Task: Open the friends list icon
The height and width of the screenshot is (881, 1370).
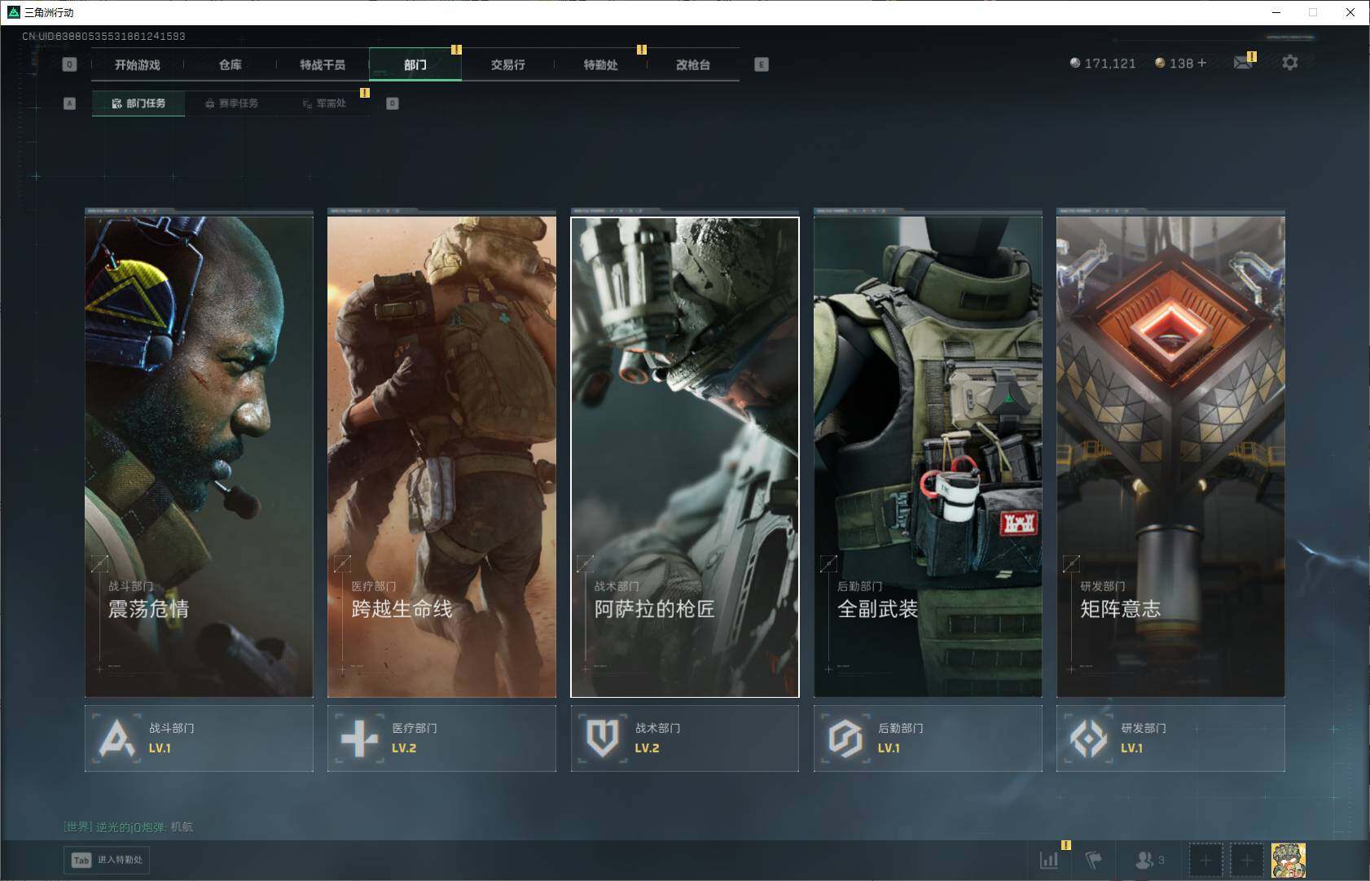Action: [x=1145, y=860]
